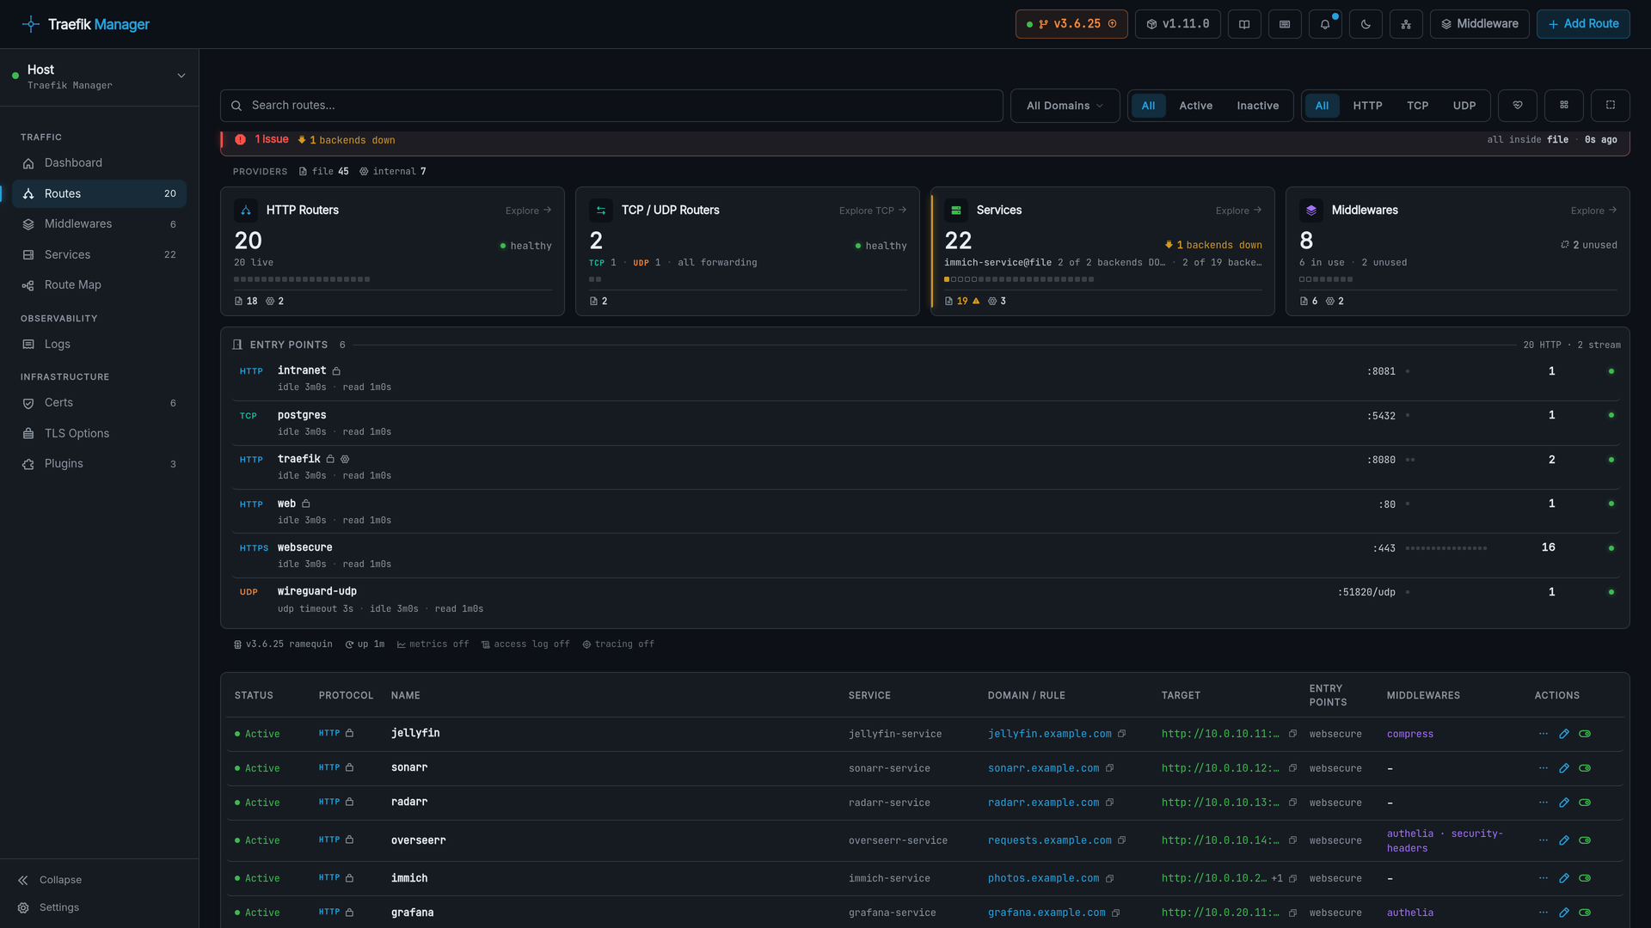Image resolution: width=1651 pixels, height=928 pixels.
Task: Open the notifications bell
Action: tap(1325, 24)
